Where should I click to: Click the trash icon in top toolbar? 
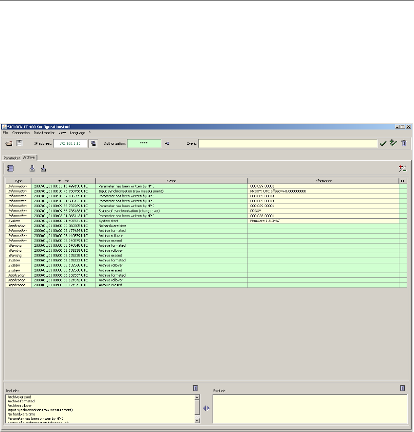click(x=404, y=143)
